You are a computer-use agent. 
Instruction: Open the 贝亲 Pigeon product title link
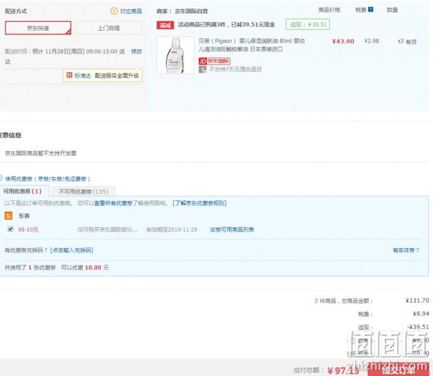(x=251, y=45)
